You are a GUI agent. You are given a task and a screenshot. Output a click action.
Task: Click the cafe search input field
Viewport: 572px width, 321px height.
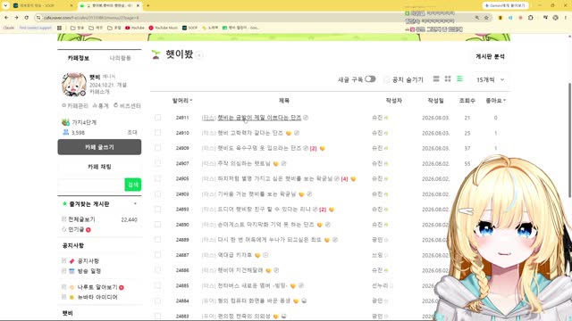click(x=91, y=185)
